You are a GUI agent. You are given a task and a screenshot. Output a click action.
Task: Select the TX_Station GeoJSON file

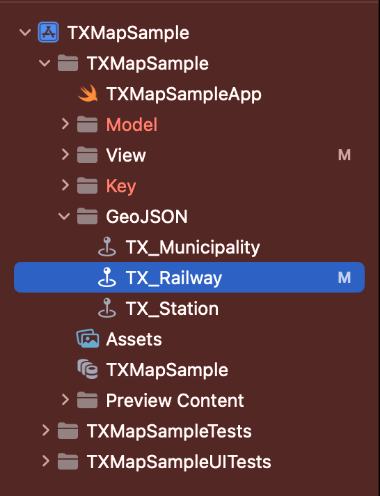tap(172, 309)
